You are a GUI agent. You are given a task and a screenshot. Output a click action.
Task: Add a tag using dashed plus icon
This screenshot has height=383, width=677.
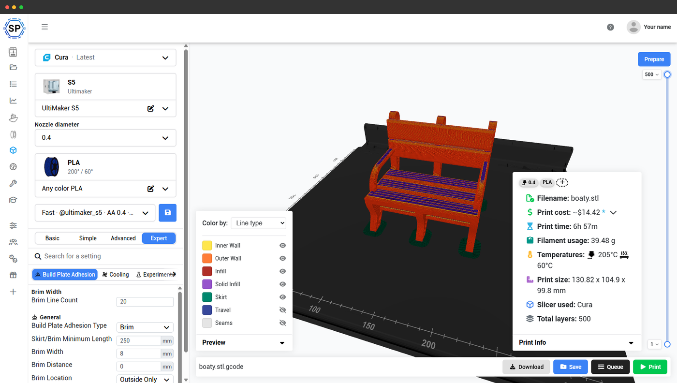click(562, 182)
